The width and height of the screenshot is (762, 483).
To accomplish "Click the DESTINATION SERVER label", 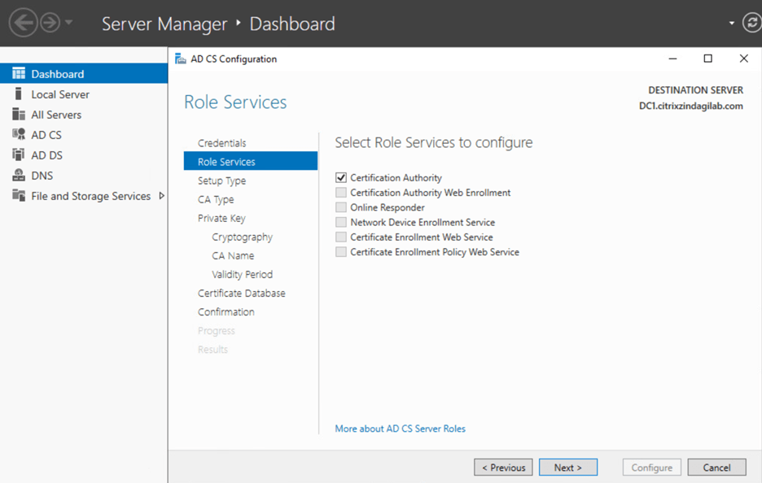I will click(695, 89).
